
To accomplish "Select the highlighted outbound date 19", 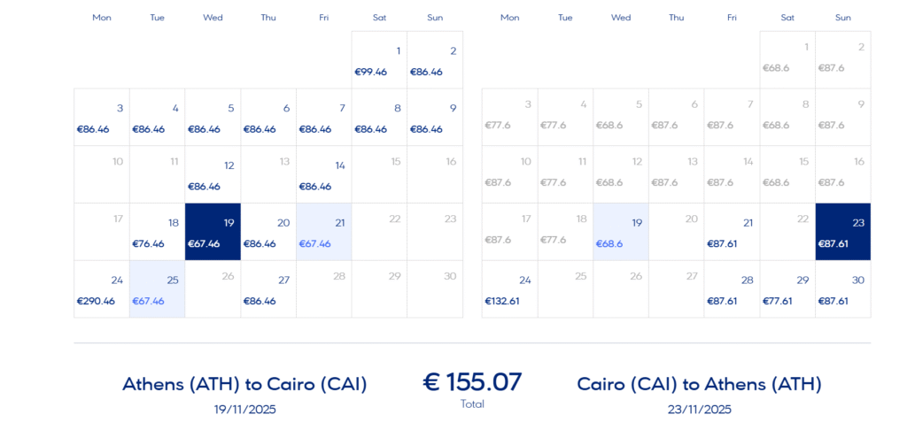I will click(213, 232).
